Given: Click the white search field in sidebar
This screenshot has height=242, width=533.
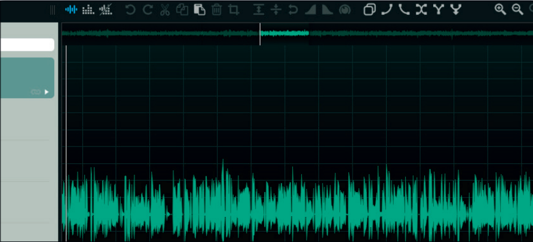Looking at the screenshot, I should (27, 45).
